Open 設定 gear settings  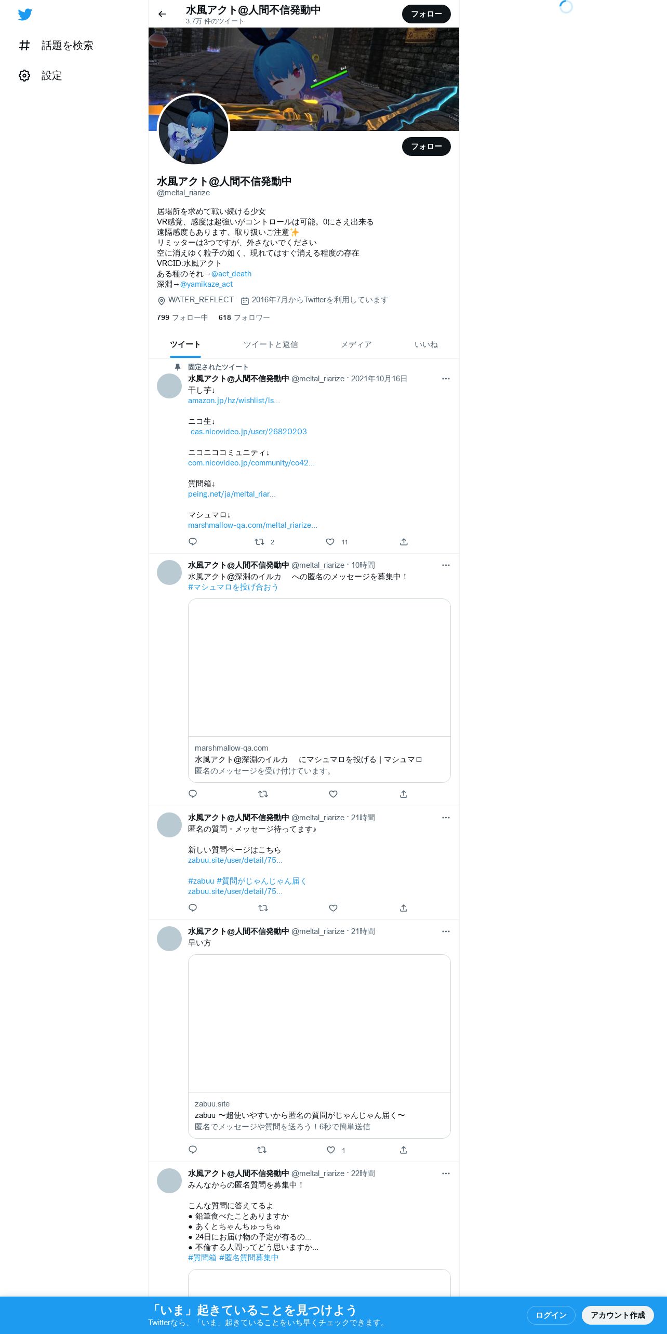(41, 76)
